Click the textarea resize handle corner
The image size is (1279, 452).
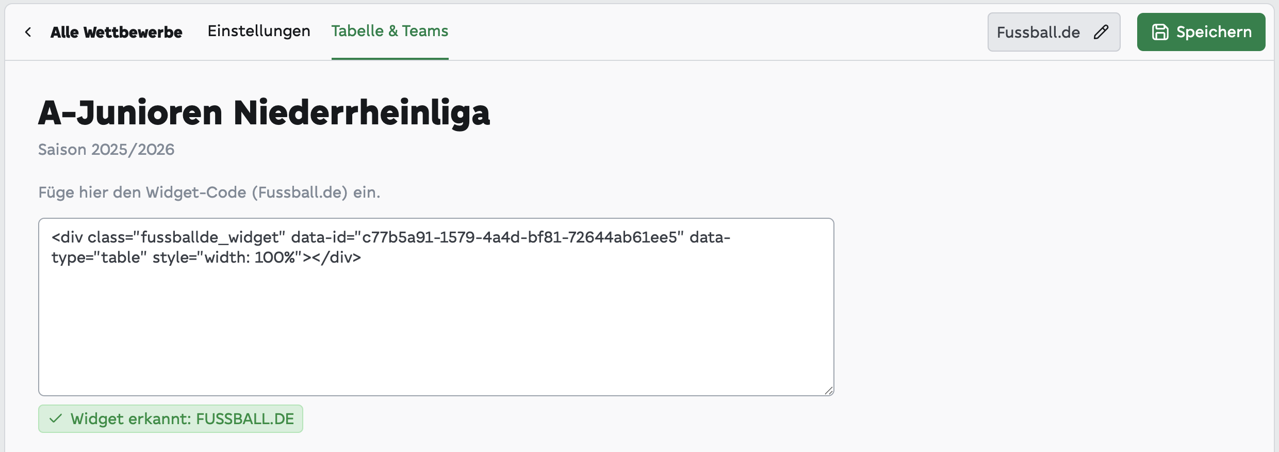829,391
